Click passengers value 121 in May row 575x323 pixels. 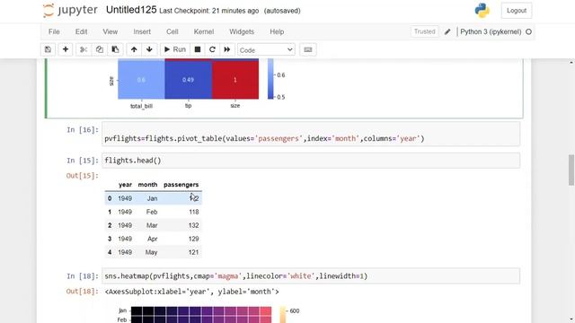point(194,252)
